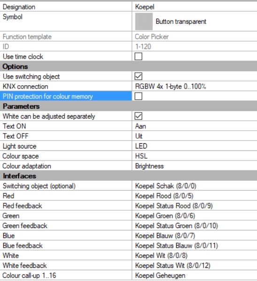
Task: Uncheck the Use switching object checkbox
Action: pyautogui.click(x=138, y=76)
